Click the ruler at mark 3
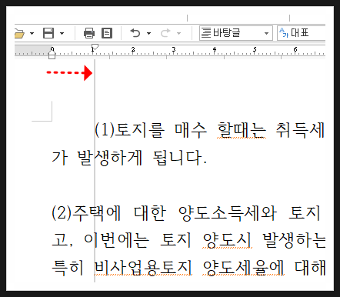The width and height of the screenshot is (340, 297). (174, 49)
